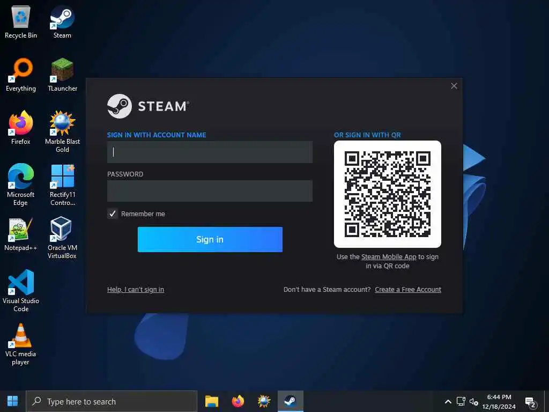Viewport: 549px width, 412px height.
Task: Open the clock showing 6:44 PM
Action: (499, 401)
